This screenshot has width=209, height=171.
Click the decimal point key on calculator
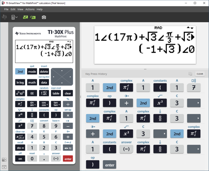coord(44,159)
